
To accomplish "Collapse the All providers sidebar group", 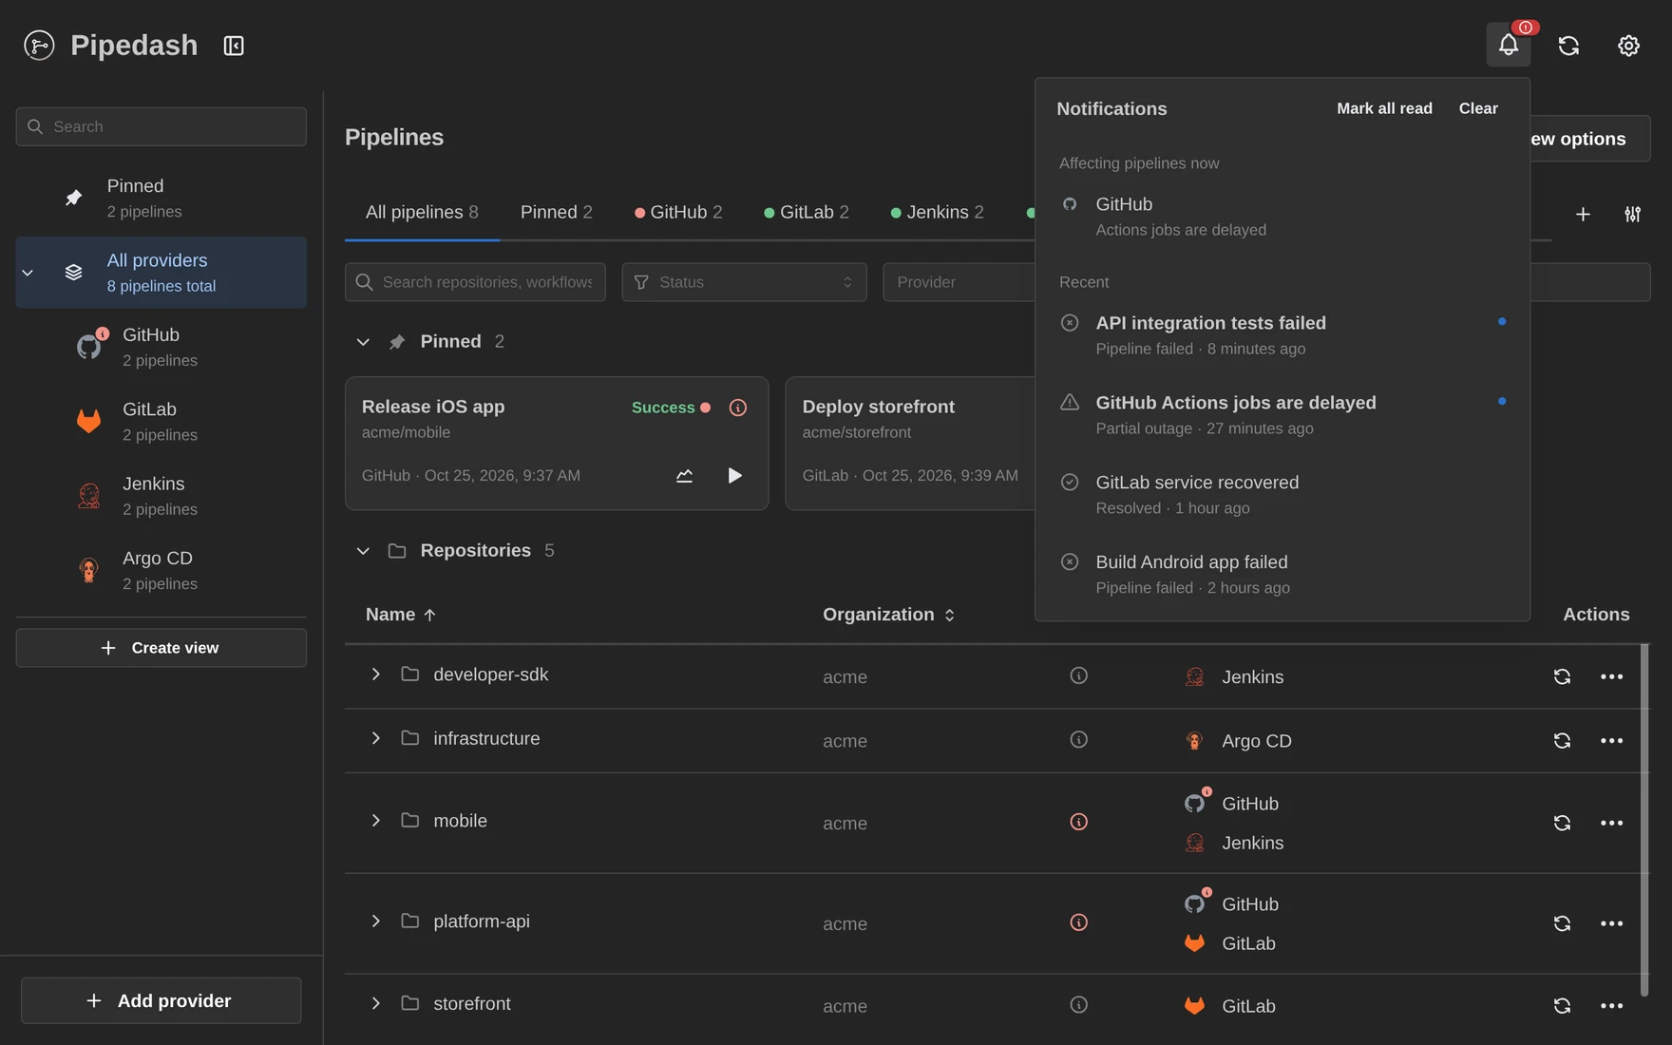I will (x=28, y=273).
